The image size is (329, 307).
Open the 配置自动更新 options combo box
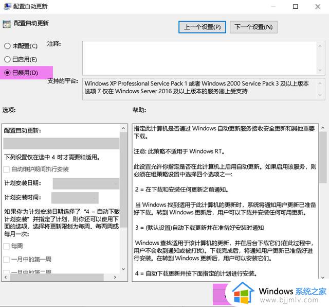click(61, 143)
